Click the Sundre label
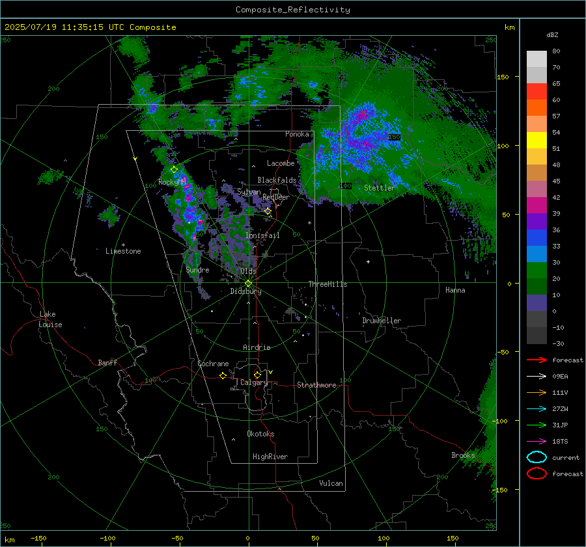This screenshot has width=586, height=547. pos(197,269)
